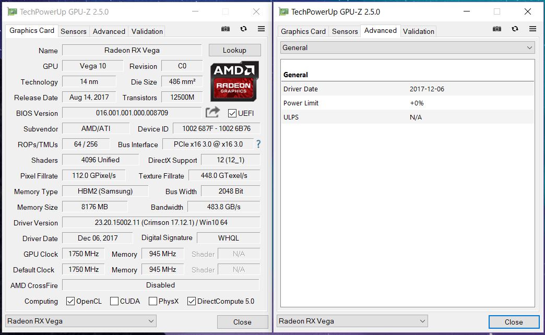Click the Name field showing Radeon RX Vega
Image resolution: width=545 pixels, height=335 pixels.
coord(132,50)
